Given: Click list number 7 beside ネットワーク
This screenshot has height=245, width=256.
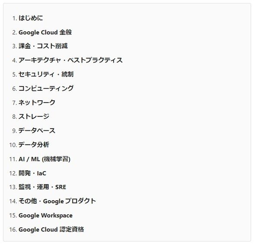Looking at the screenshot, I should pos(15,103).
